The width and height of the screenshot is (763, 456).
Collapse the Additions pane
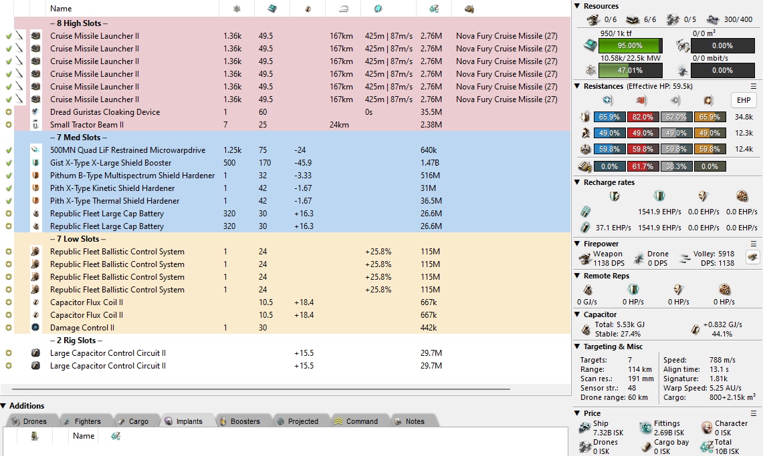click(x=4, y=406)
